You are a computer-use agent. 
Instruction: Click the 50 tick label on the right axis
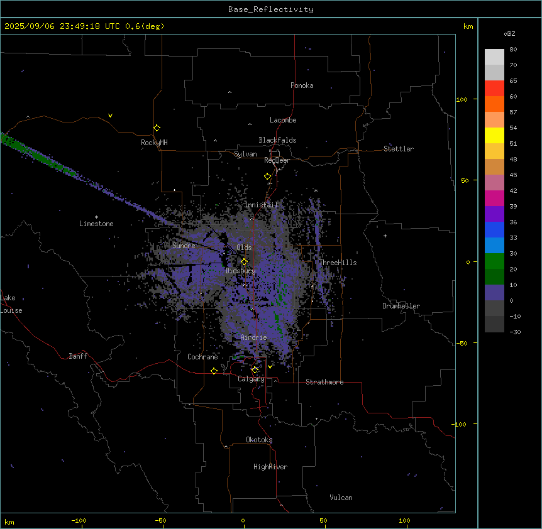click(465, 180)
